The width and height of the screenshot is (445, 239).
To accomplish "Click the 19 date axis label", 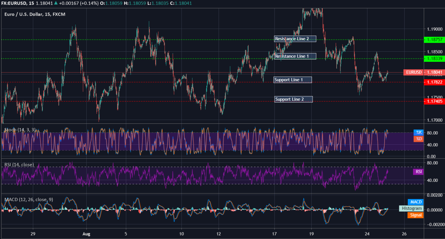I will (x=311, y=234).
